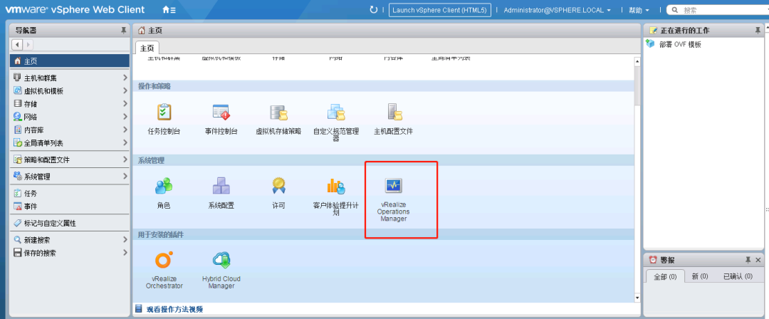The height and width of the screenshot is (319, 769).
Task: Expand 保存的搜索 chevron
Action: [x=125, y=253]
